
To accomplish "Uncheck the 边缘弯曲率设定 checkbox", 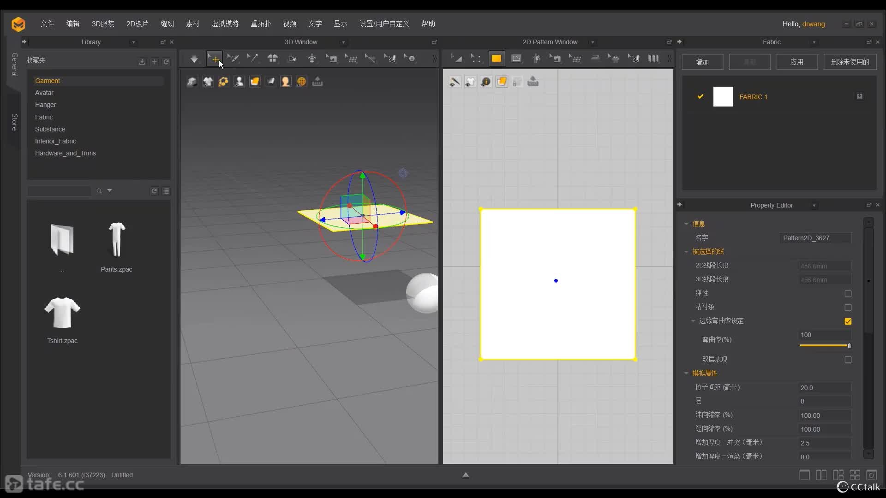I will (x=848, y=321).
